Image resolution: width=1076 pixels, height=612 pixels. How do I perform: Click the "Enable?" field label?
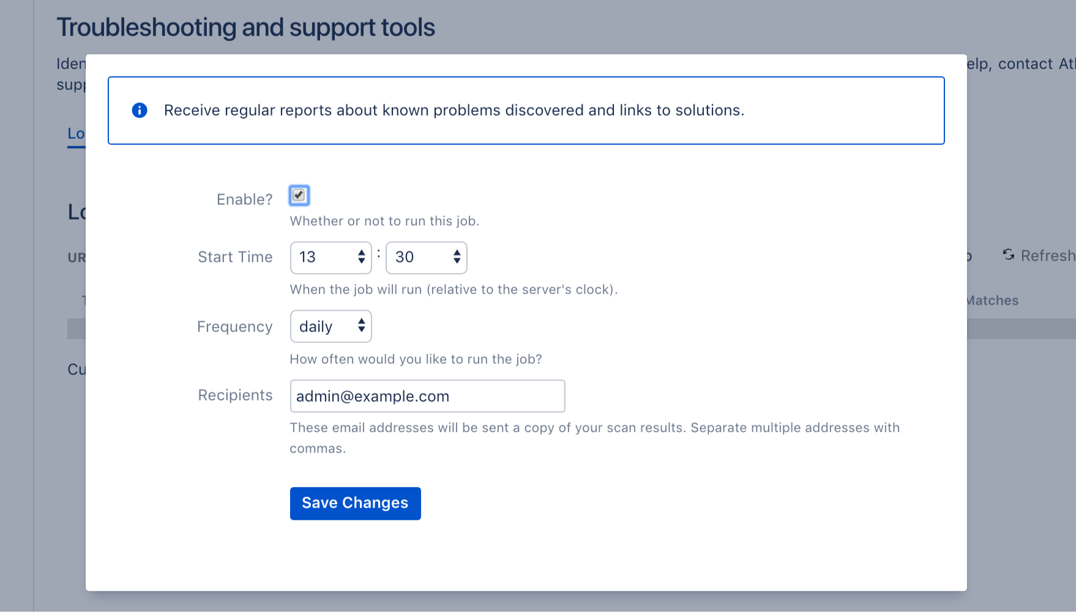coord(244,199)
